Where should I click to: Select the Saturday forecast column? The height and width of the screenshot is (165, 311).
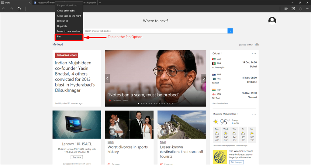coord(252,135)
